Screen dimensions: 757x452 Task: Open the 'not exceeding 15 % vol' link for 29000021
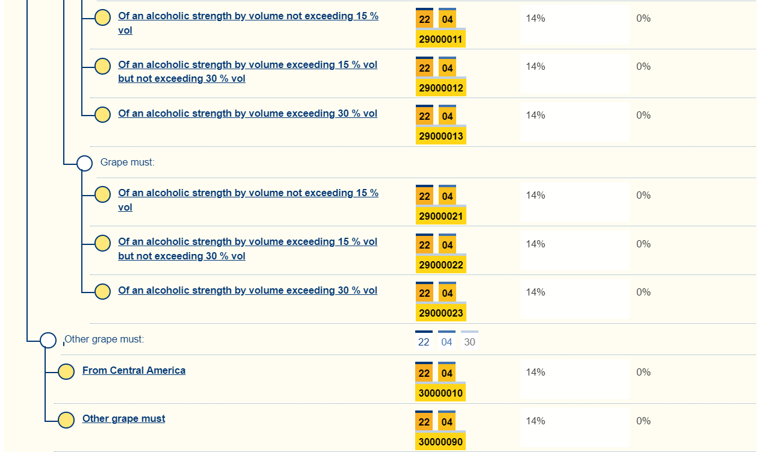tap(248, 193)
